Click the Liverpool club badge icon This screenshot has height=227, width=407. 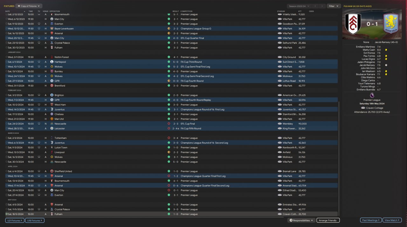(52, 152)
